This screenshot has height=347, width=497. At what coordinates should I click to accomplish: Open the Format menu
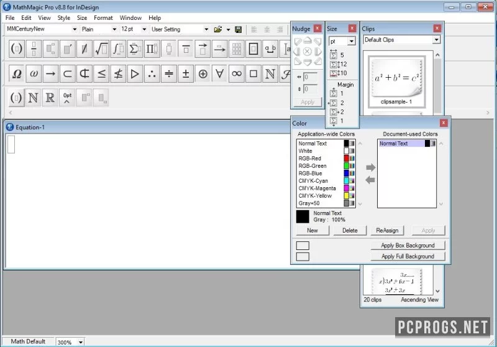click(103, 18)
